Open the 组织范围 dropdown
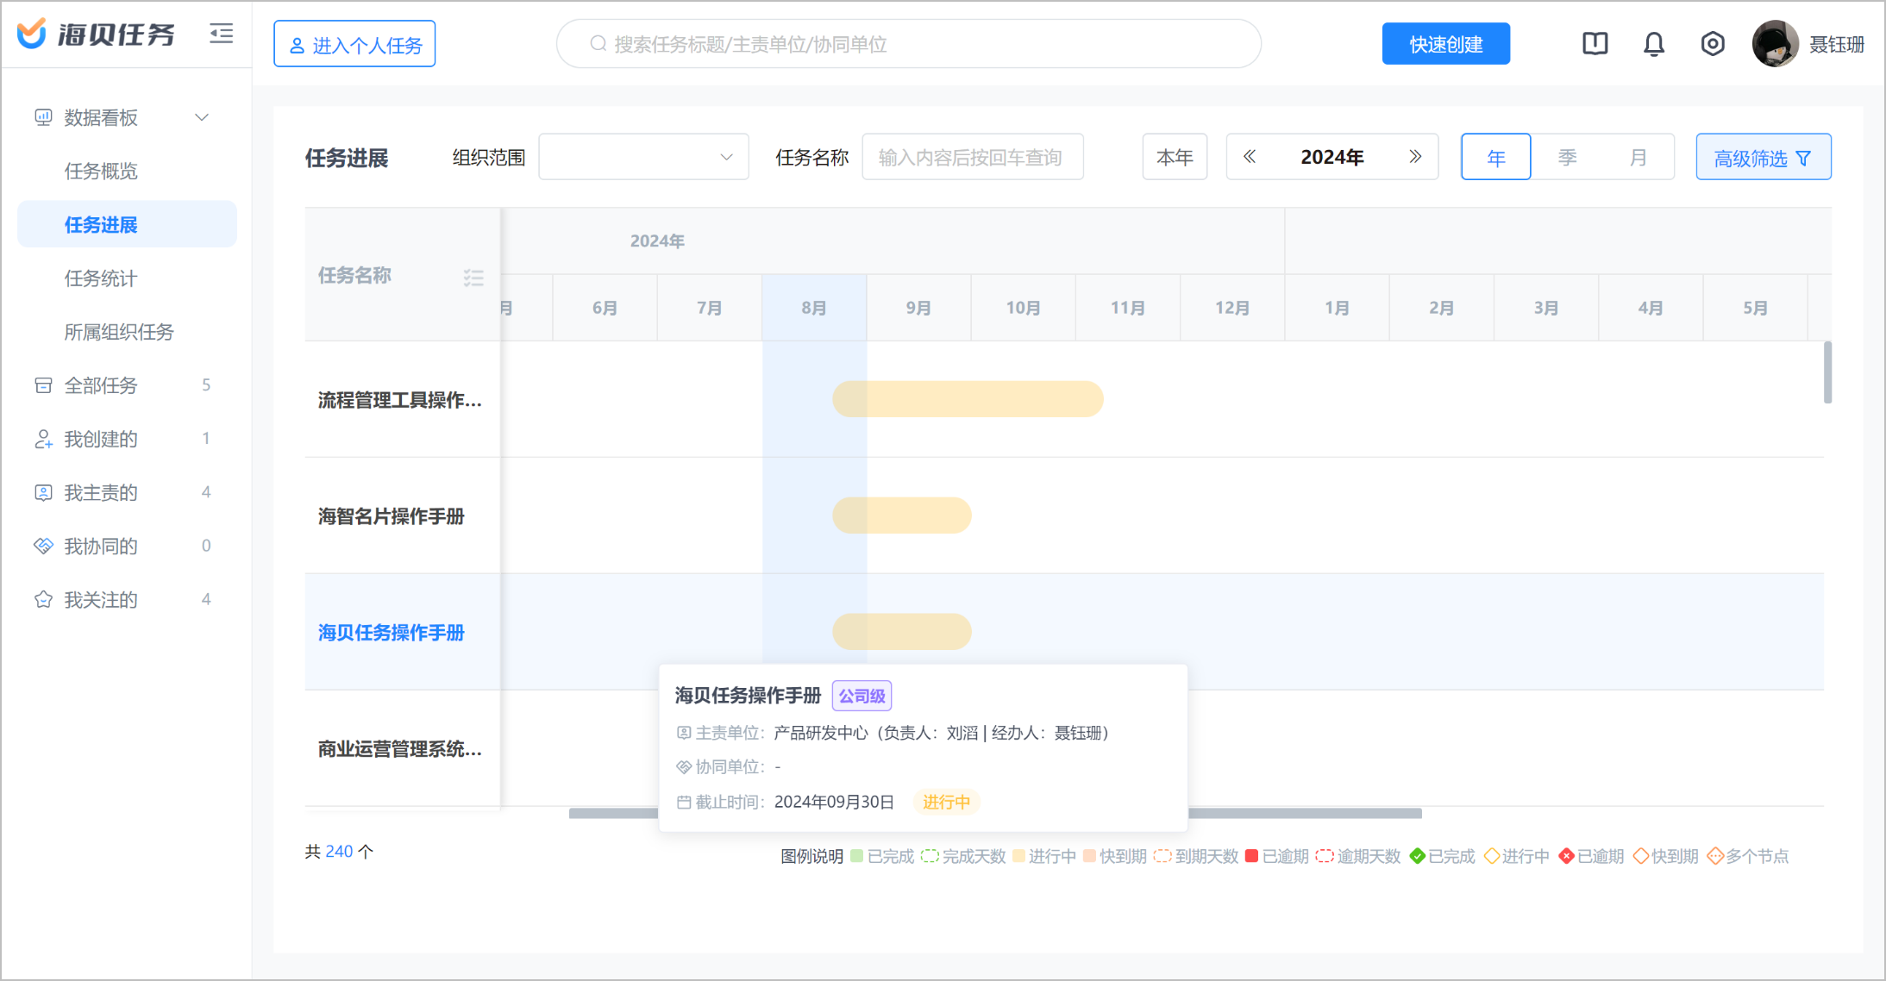The height and width of the screenshot is (981, 1886). point(643,157)
